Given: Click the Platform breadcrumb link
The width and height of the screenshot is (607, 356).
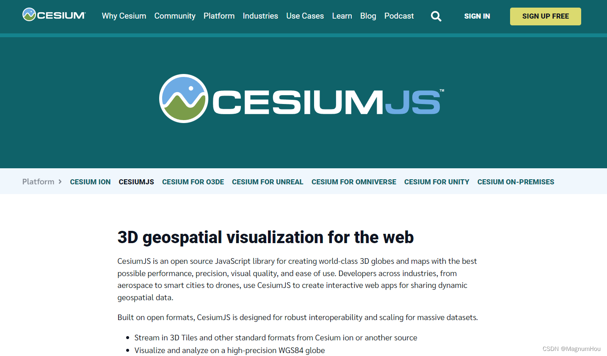Looking at the screenshot, I should pos(38,182).
